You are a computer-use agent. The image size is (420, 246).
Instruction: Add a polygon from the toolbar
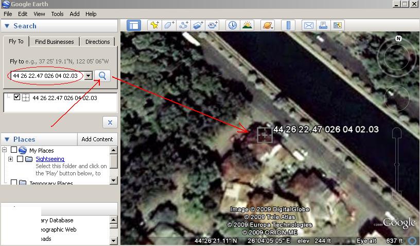169,25
